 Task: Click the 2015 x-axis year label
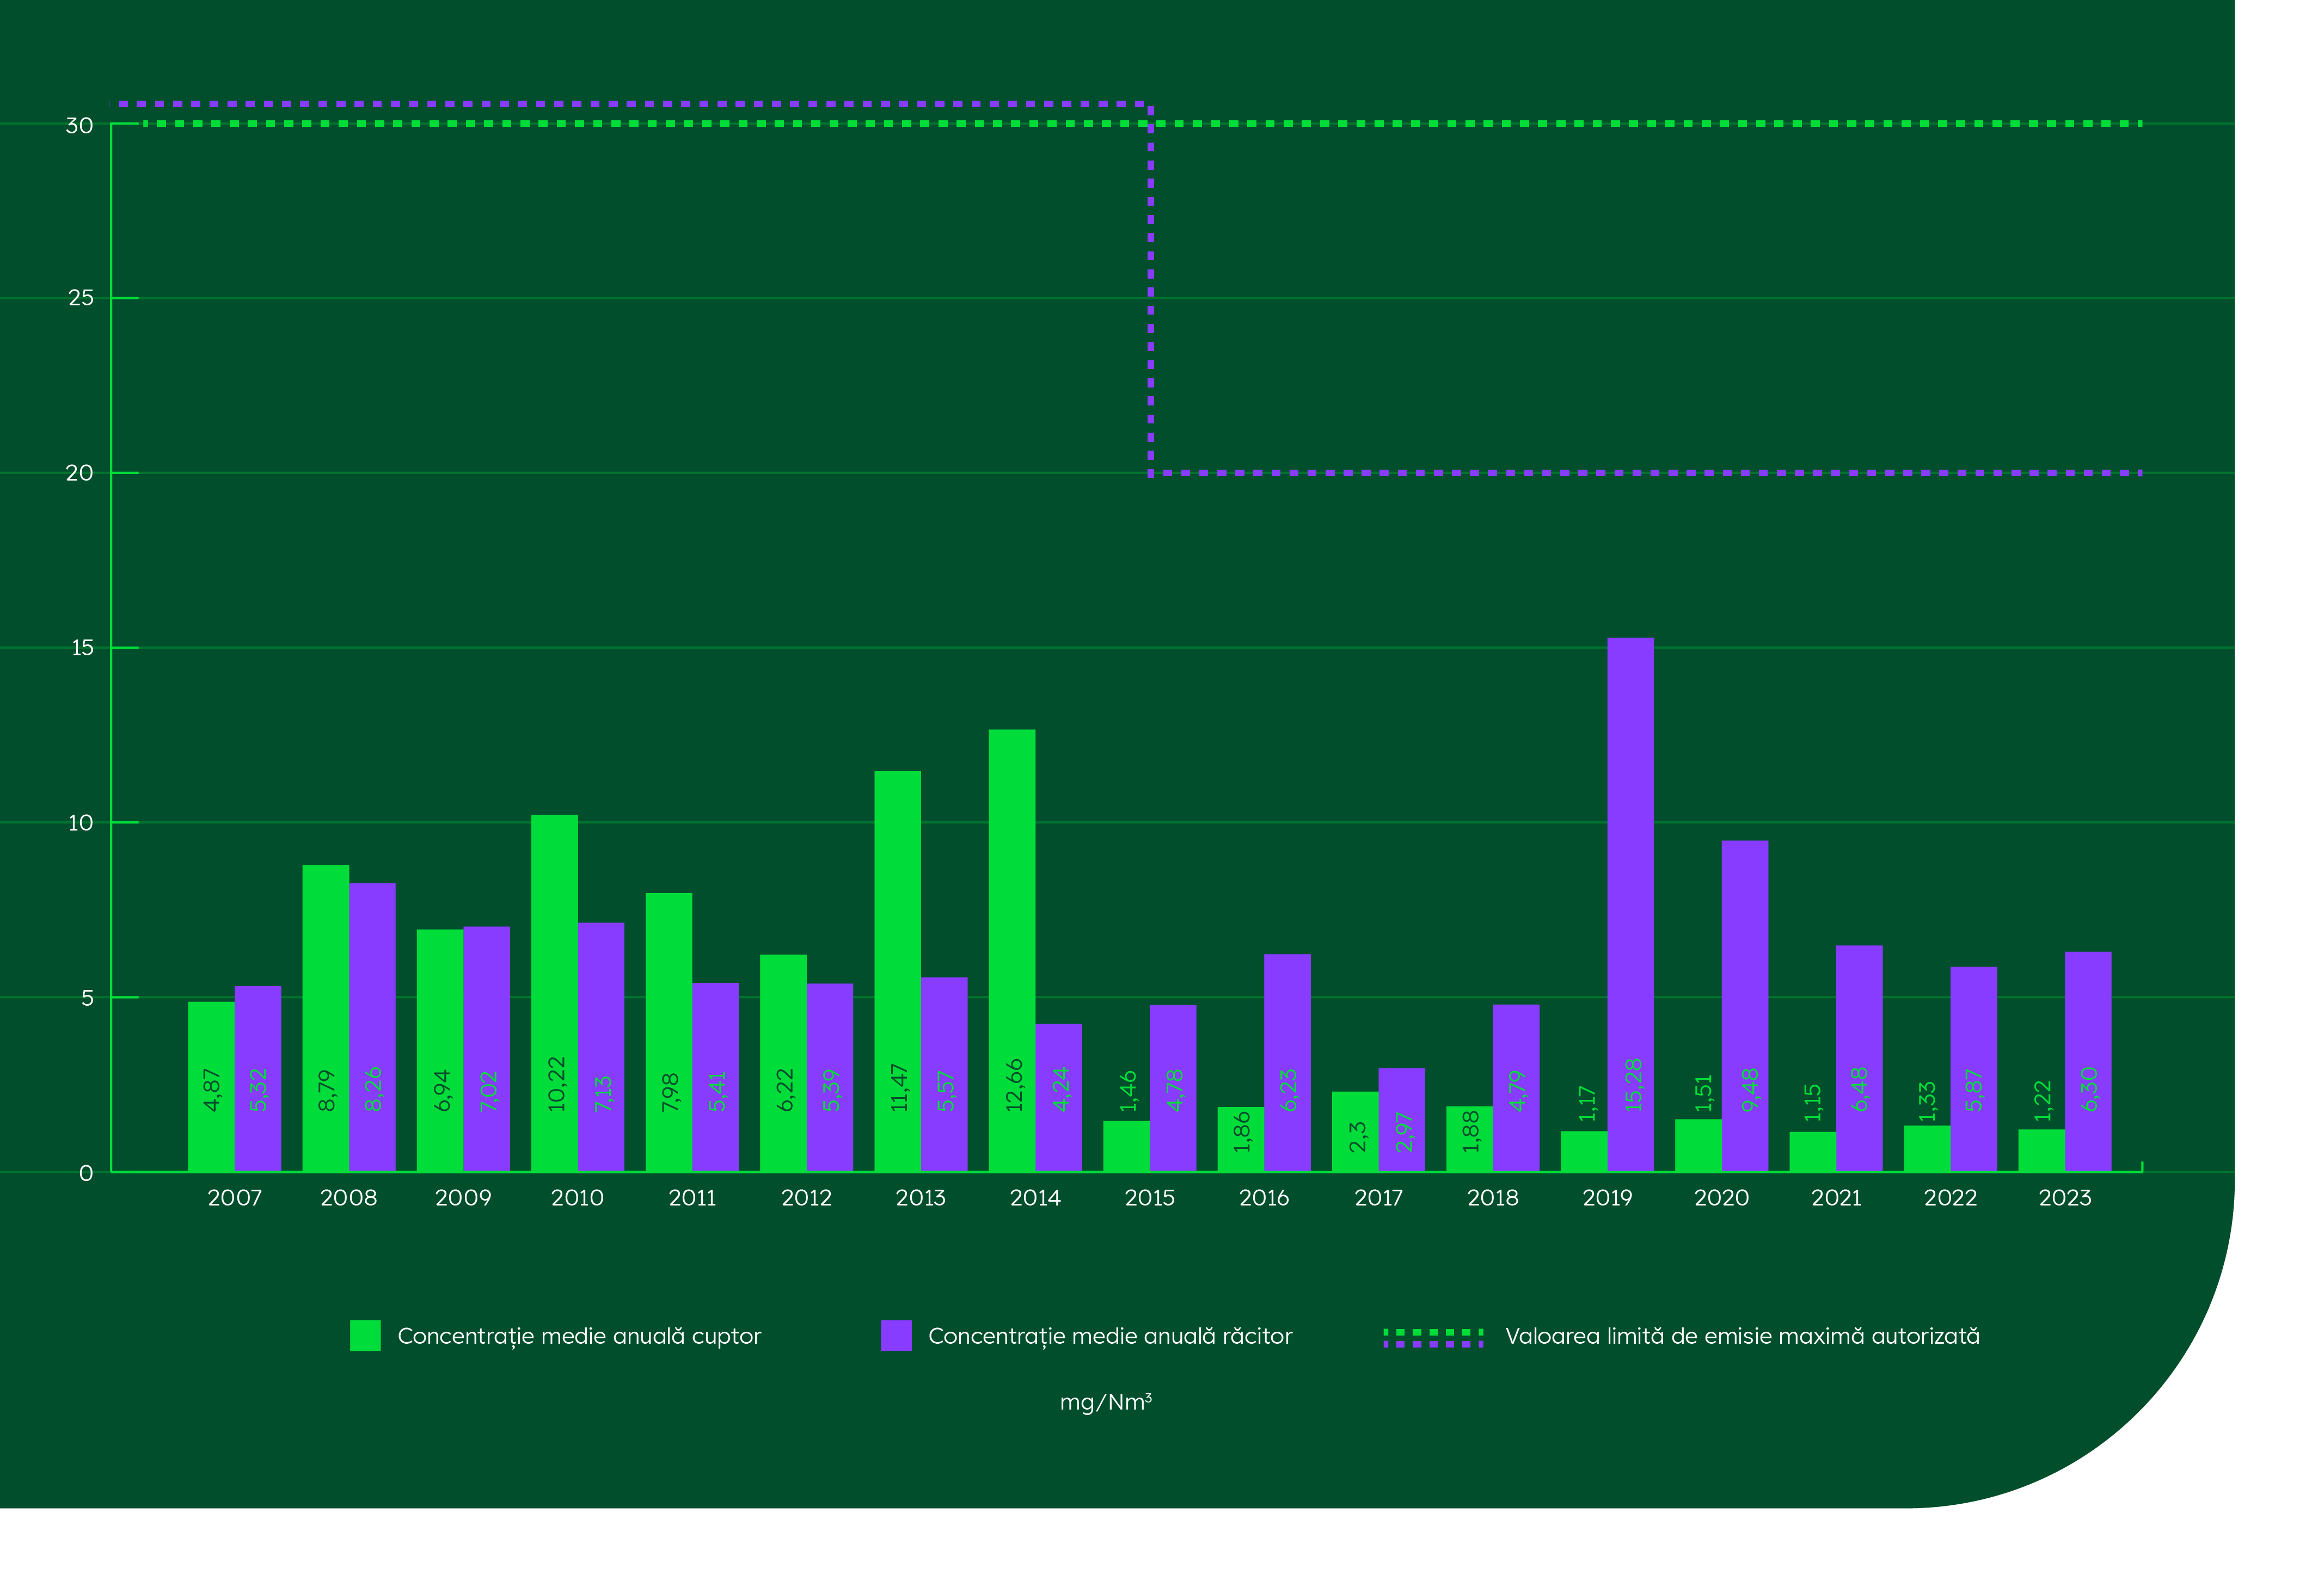1150,1198
